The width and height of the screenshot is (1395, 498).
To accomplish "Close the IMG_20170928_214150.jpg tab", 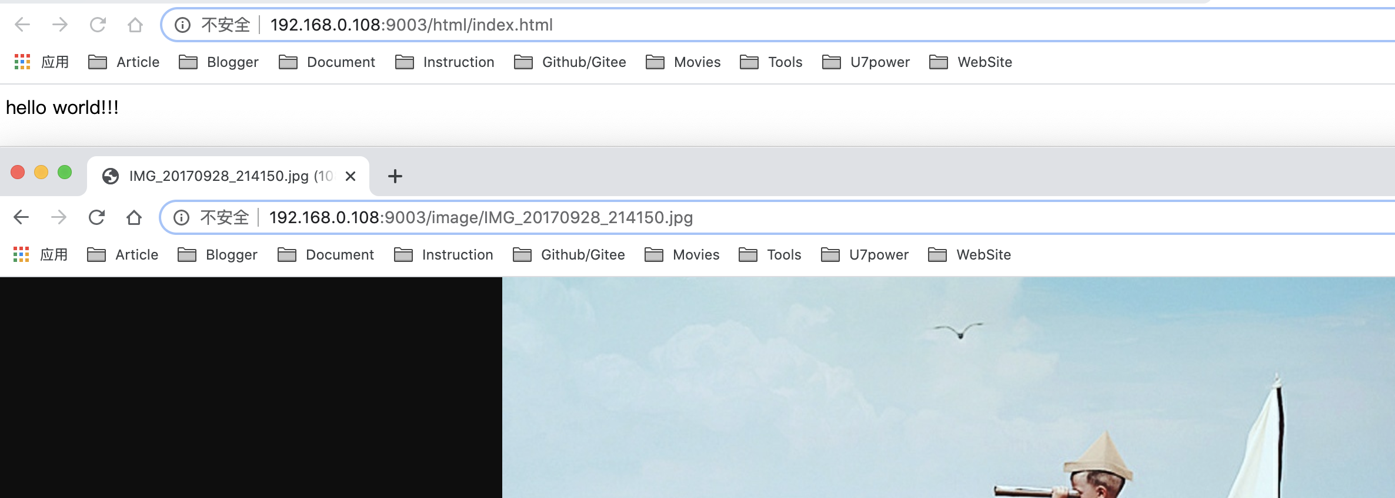I will pos(351,176).
